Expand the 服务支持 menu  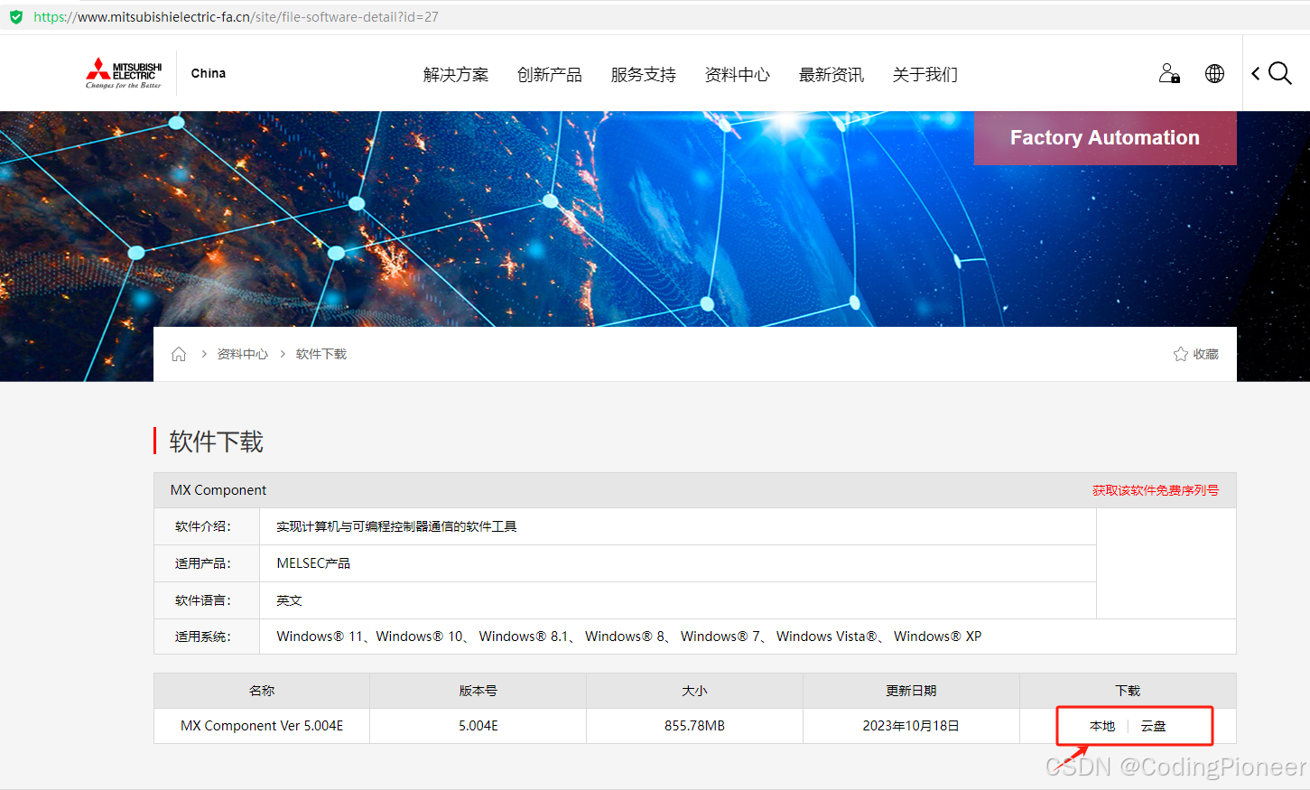(x=643, y=75)
